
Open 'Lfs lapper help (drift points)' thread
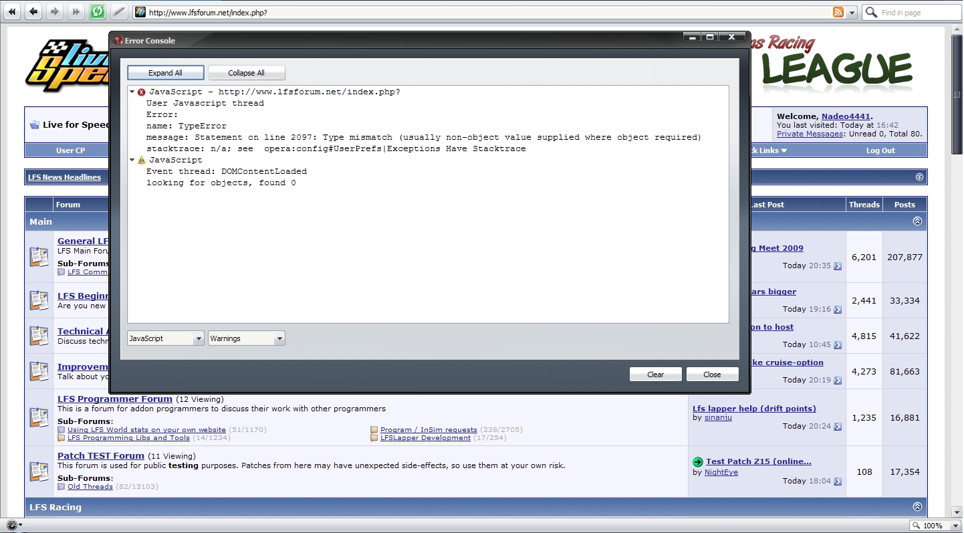pyautogui.click(x=754, y=409)
